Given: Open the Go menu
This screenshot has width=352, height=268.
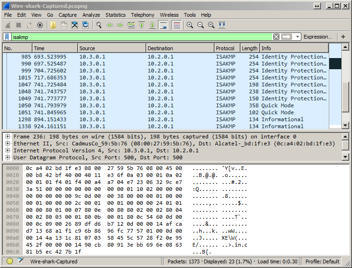Looking at the screenshot, I should [50, 15].
